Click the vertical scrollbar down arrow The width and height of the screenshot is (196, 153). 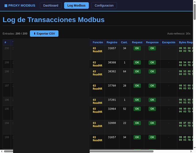[194, 147]
